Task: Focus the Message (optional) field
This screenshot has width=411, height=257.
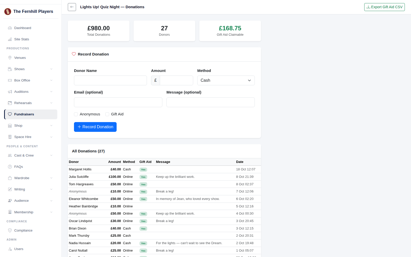Action: point(211,102)
